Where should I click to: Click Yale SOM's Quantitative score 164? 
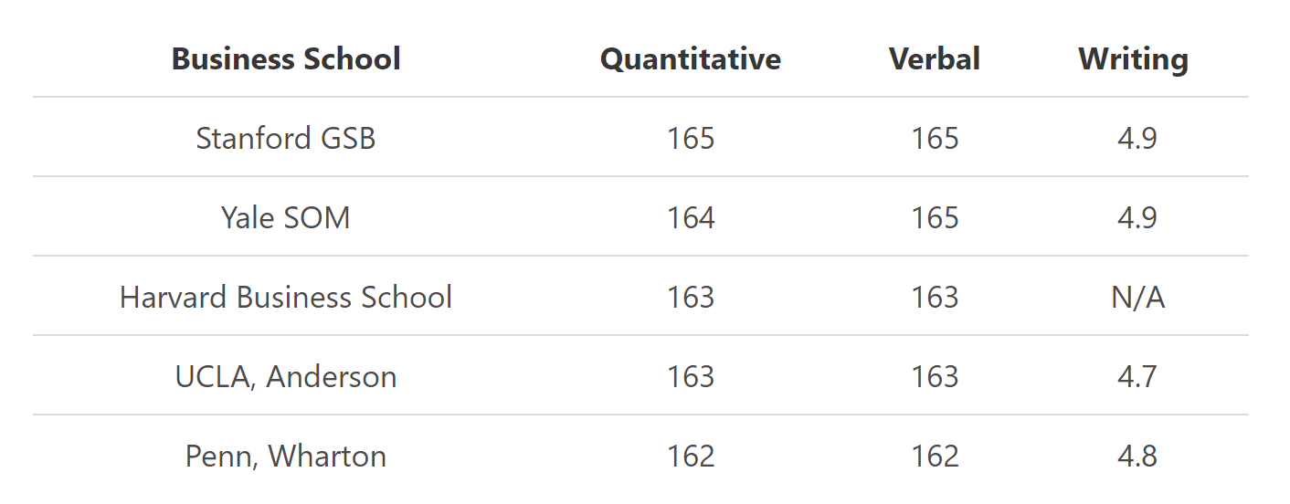click(x=691, y=218)
